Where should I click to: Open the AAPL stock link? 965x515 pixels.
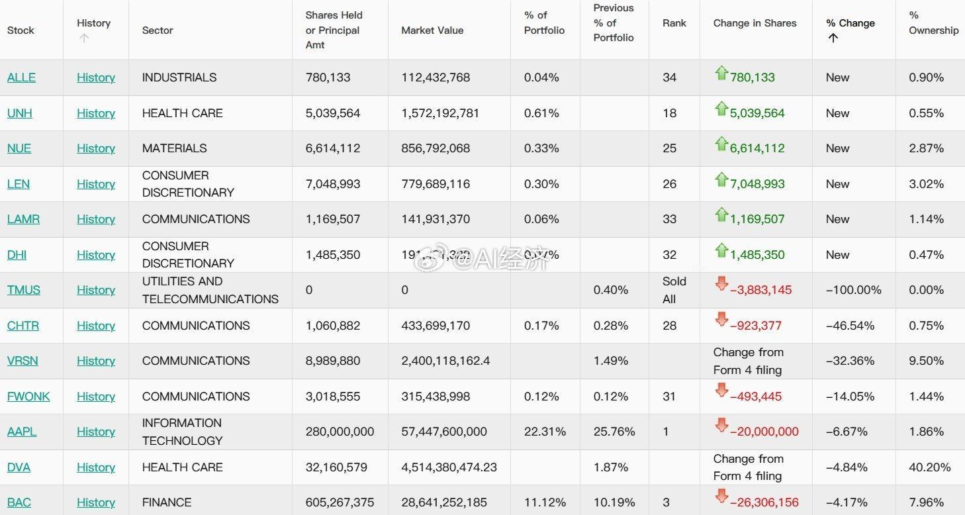pos(22,432)
